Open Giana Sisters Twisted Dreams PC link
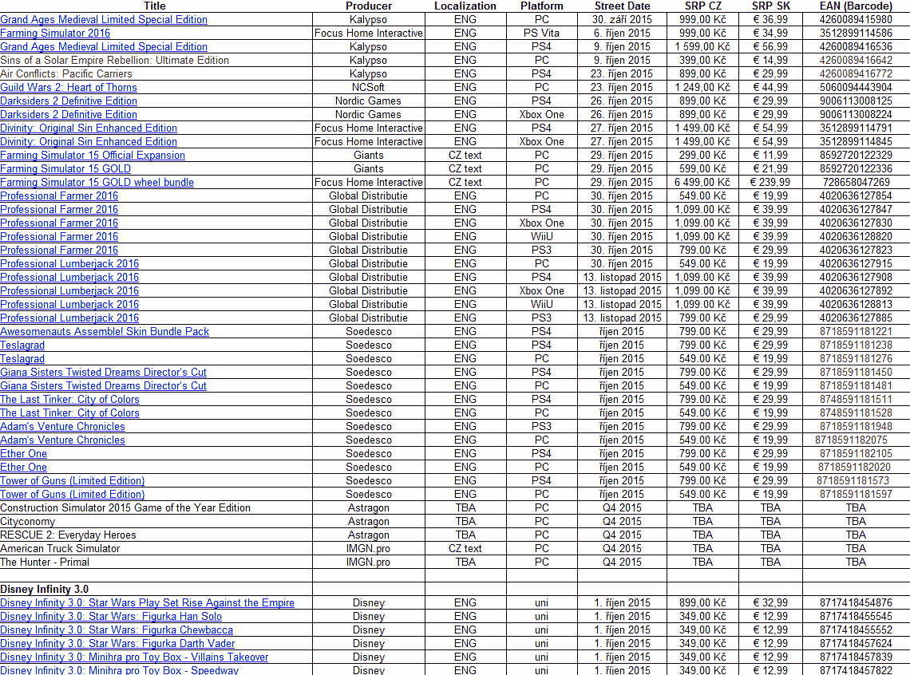 click(103, 386)
